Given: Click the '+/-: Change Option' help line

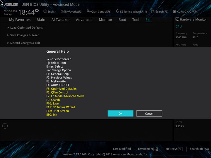Looking at the screenshot, I should [59, 70].
